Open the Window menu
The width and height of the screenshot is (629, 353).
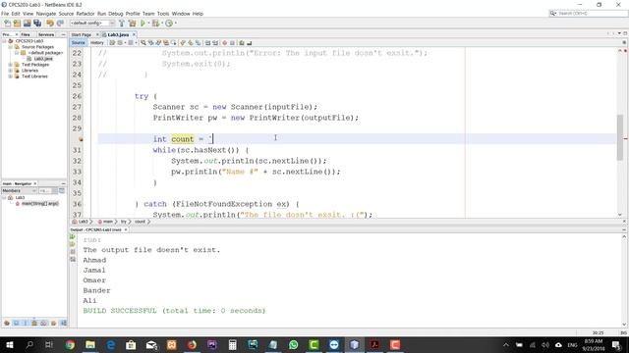[x=181, y=14]
